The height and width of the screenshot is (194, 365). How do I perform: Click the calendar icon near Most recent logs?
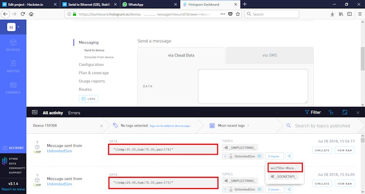pyautogui.click(x=212, y=126)
